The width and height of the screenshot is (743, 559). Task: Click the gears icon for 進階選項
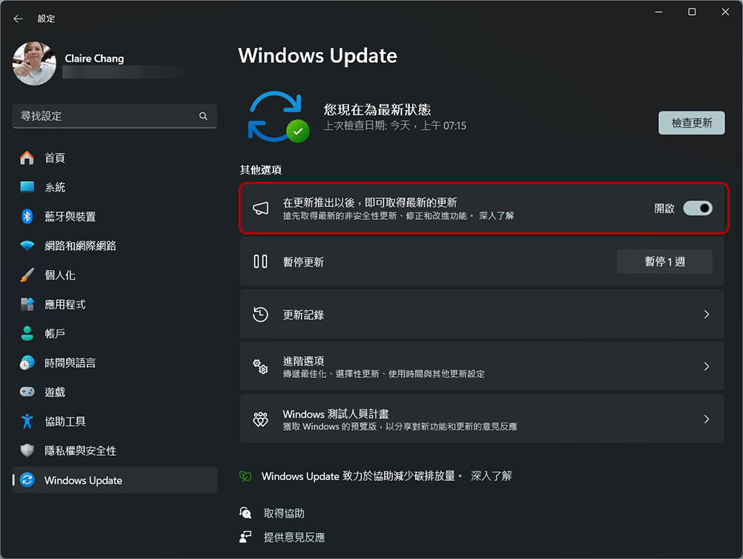261,366
